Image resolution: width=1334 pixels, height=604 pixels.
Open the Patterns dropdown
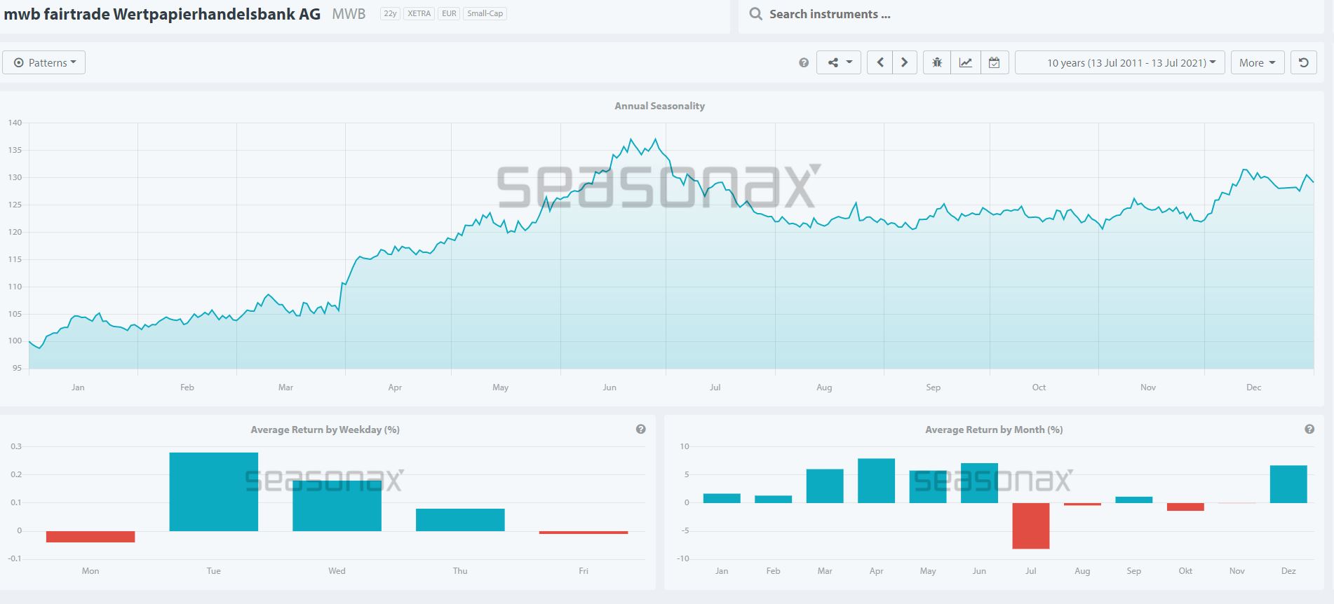[44, 62]
